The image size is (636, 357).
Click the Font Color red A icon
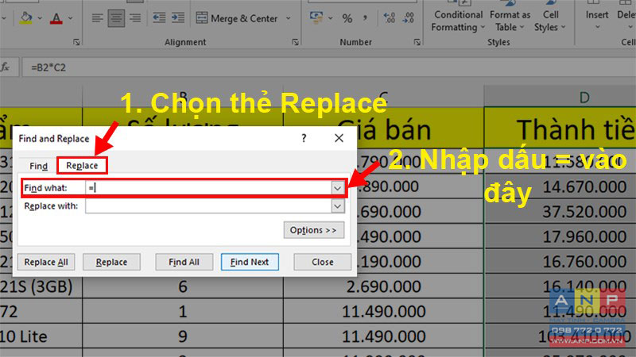click(56, 18)
